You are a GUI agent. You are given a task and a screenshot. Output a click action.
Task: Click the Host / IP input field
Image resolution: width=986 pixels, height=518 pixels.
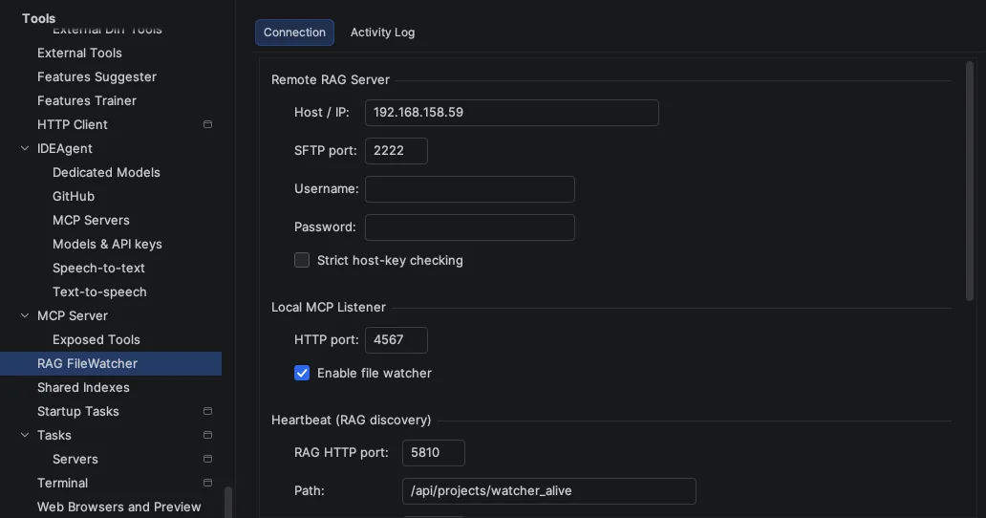[x=512, y=113]
